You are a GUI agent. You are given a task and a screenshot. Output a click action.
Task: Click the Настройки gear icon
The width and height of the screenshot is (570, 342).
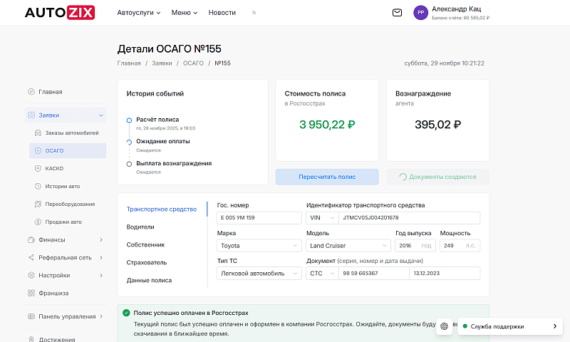pyautogui.click(x=31, y=276)
